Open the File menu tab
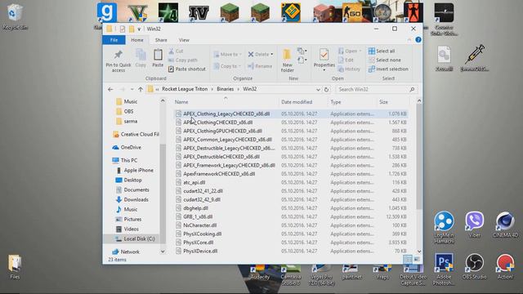Screen dimensions: 523x294 [114, 40]
